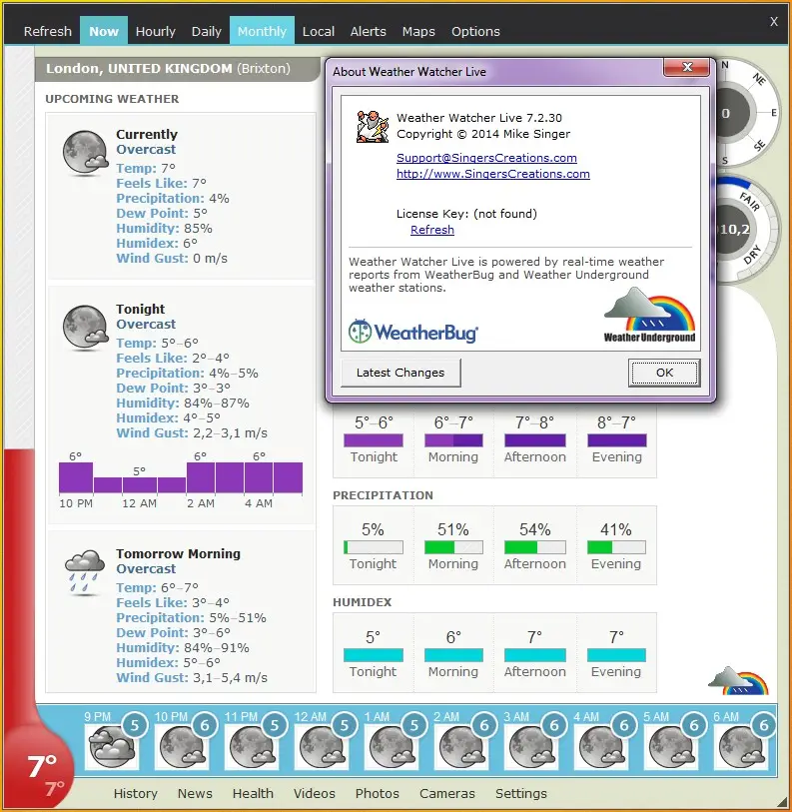Open the Health link at bottom
The height and width of the screenshot is (812, 792).
(x=253, y=793)
